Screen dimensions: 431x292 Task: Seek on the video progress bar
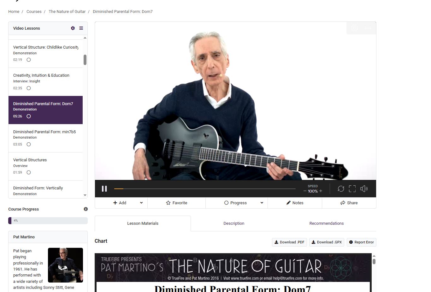click(205, 189)
